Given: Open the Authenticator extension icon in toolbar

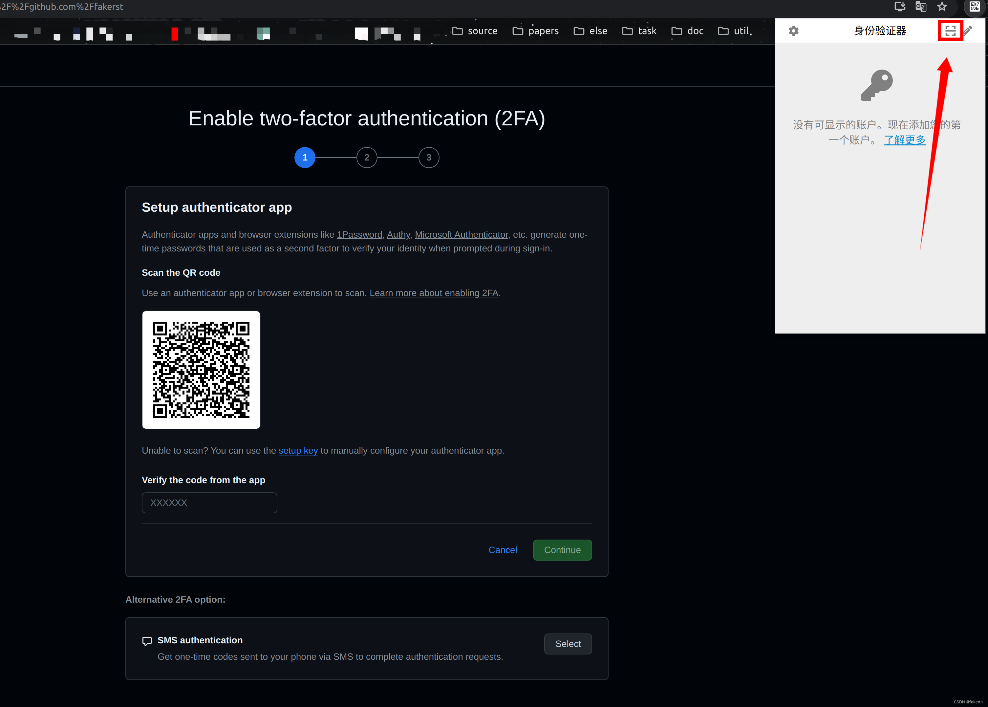Looking at the screenshot, I should (975, 7).
